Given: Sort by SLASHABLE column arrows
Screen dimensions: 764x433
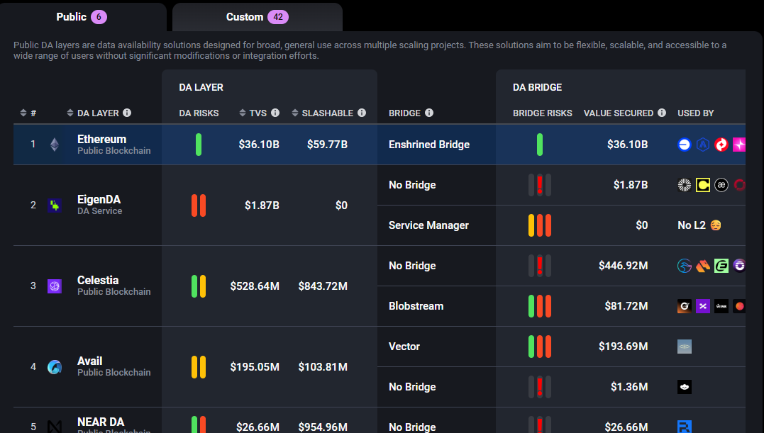Looking at the screenshot, I should 295,113.
